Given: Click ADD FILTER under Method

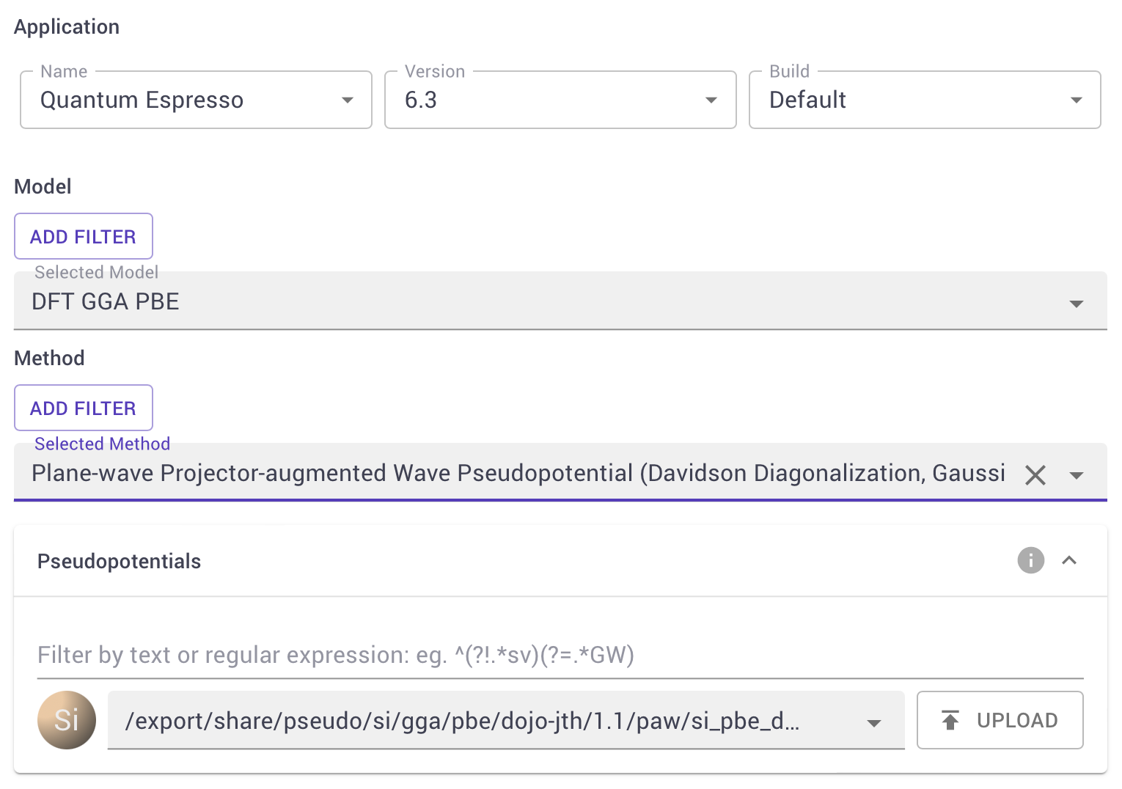Looking at the screenshot, I should click(x=84, y=408).
